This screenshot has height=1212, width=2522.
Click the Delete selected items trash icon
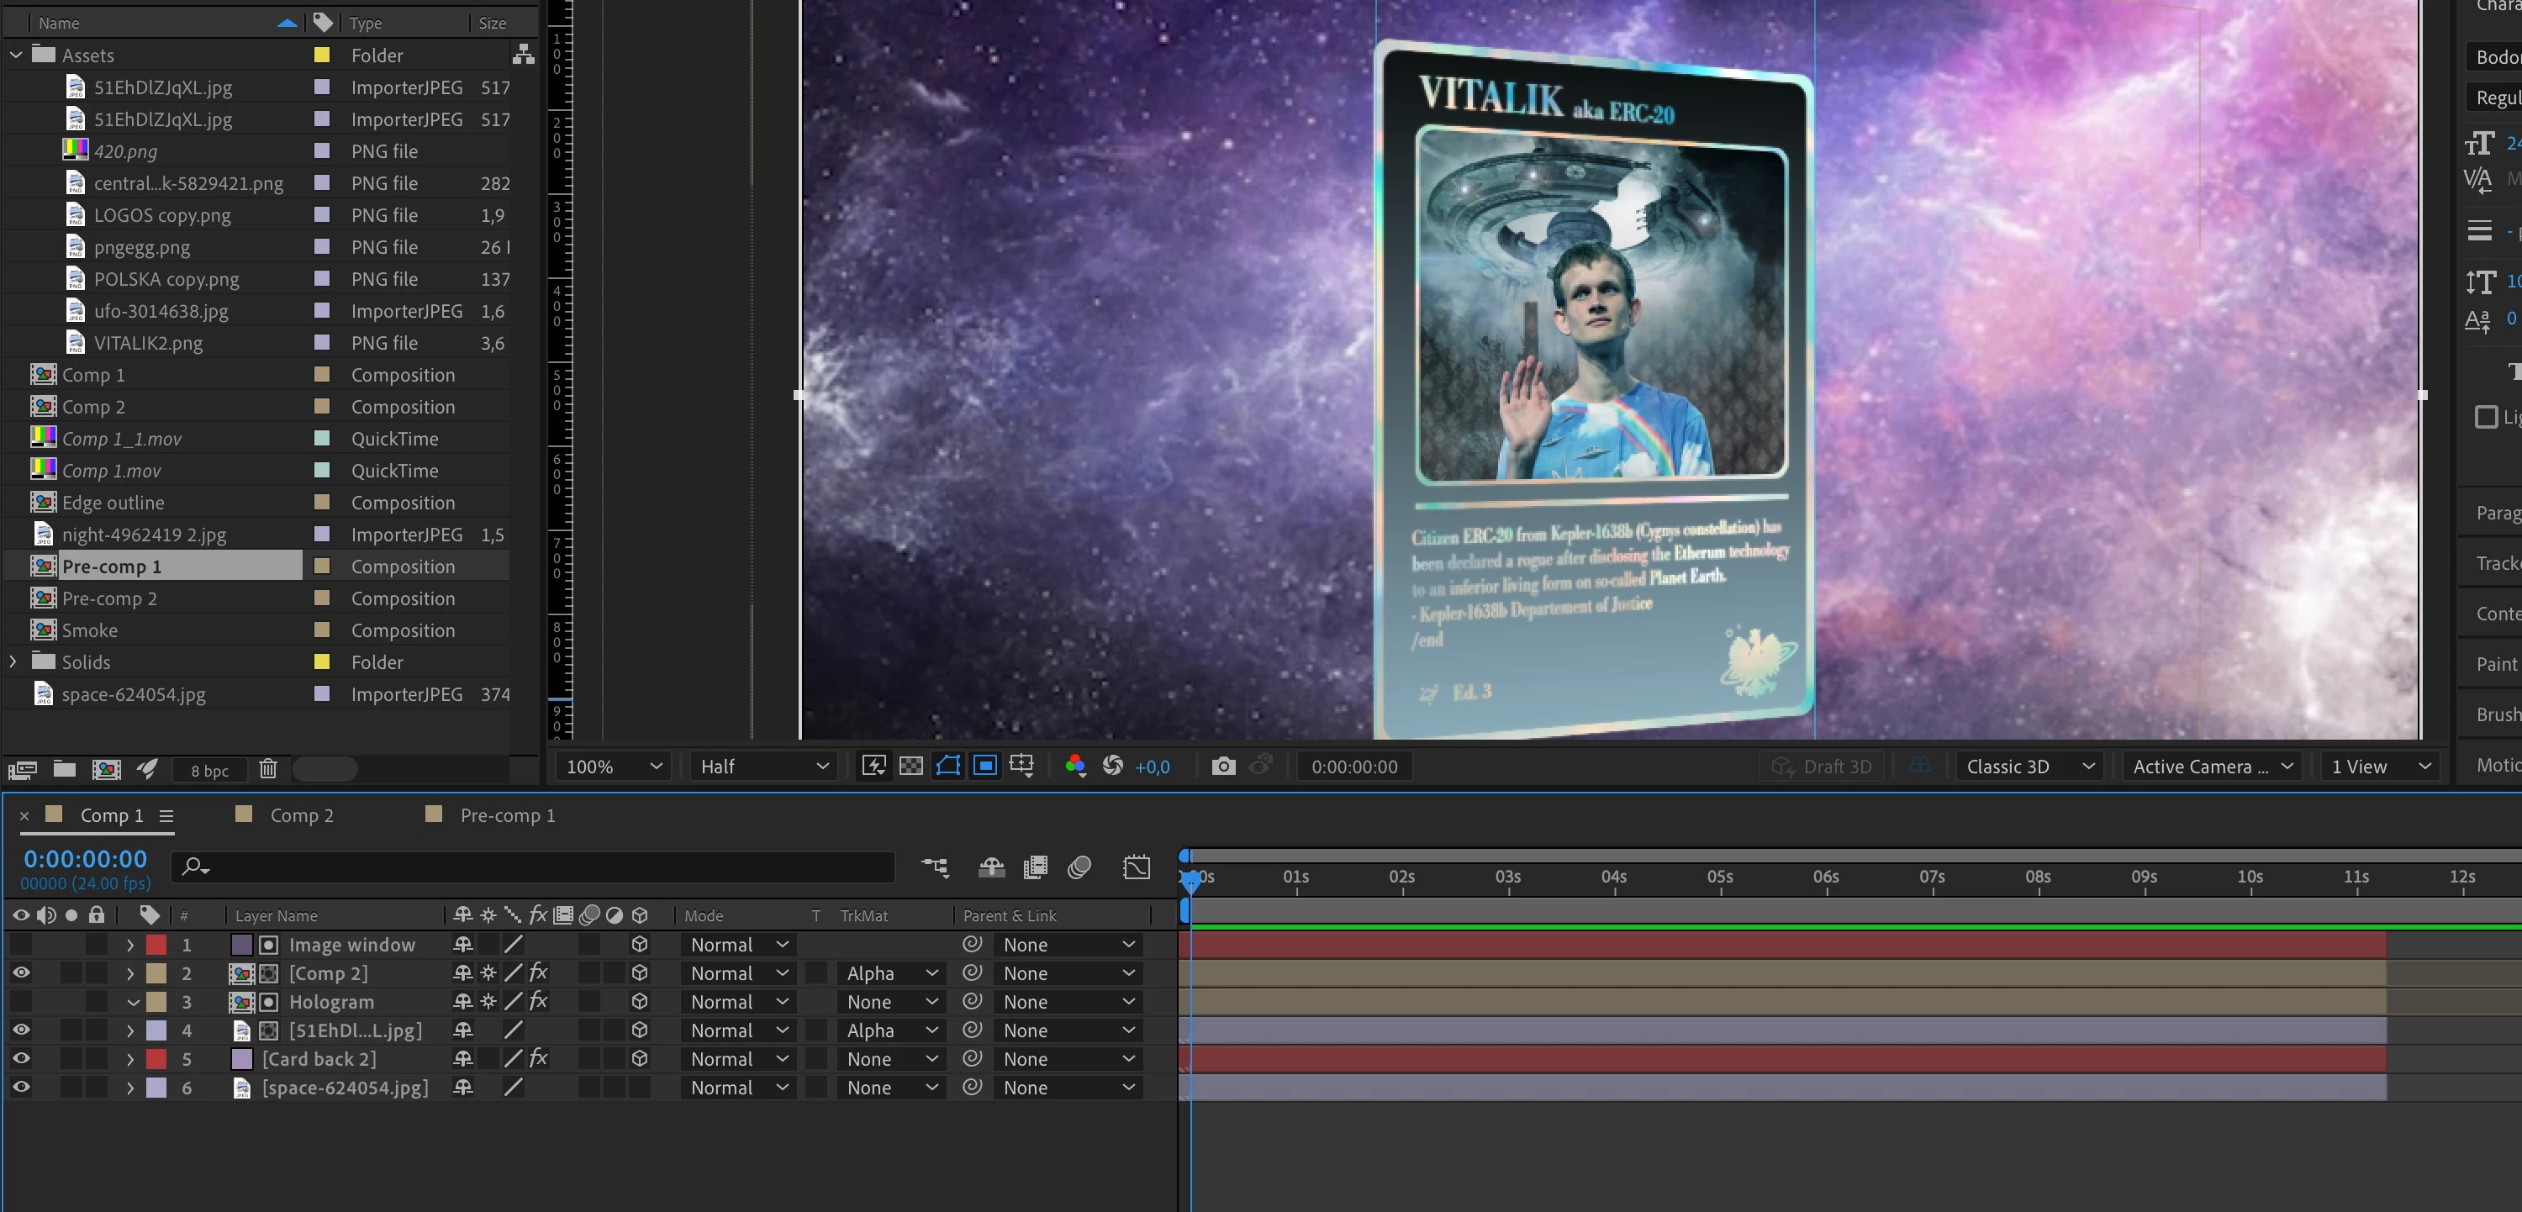pos(268,770)
